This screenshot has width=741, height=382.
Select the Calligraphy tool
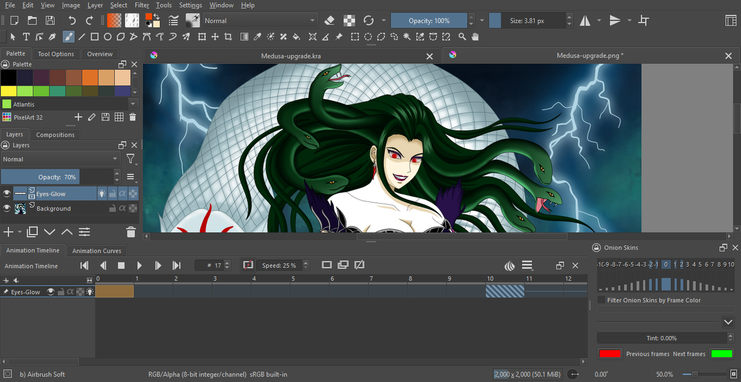[52, 36]
